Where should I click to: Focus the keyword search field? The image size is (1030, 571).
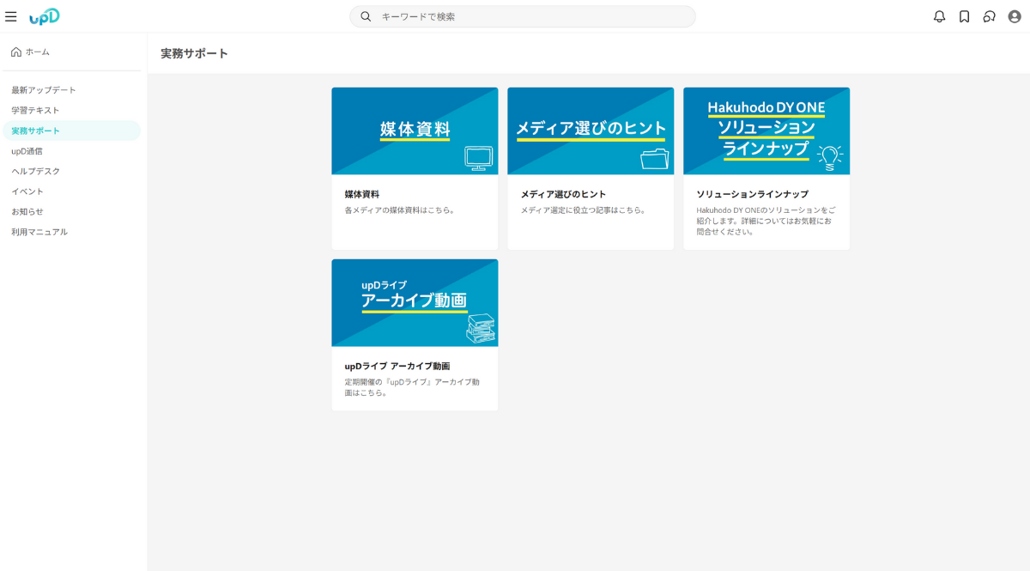(x=532, y=16)
